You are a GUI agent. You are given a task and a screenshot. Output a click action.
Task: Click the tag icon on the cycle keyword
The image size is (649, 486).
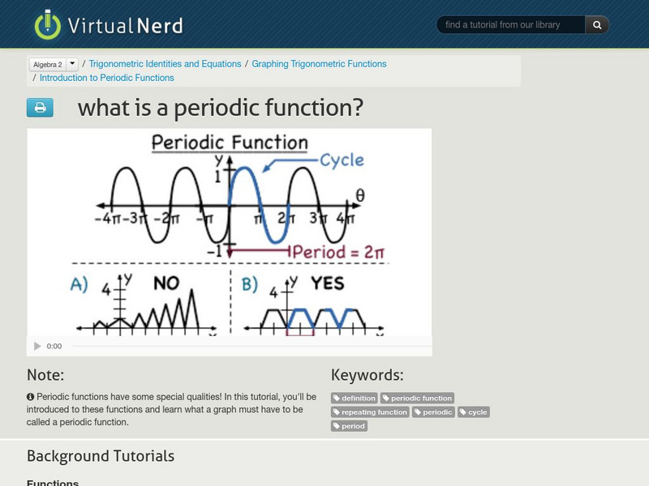464,411
